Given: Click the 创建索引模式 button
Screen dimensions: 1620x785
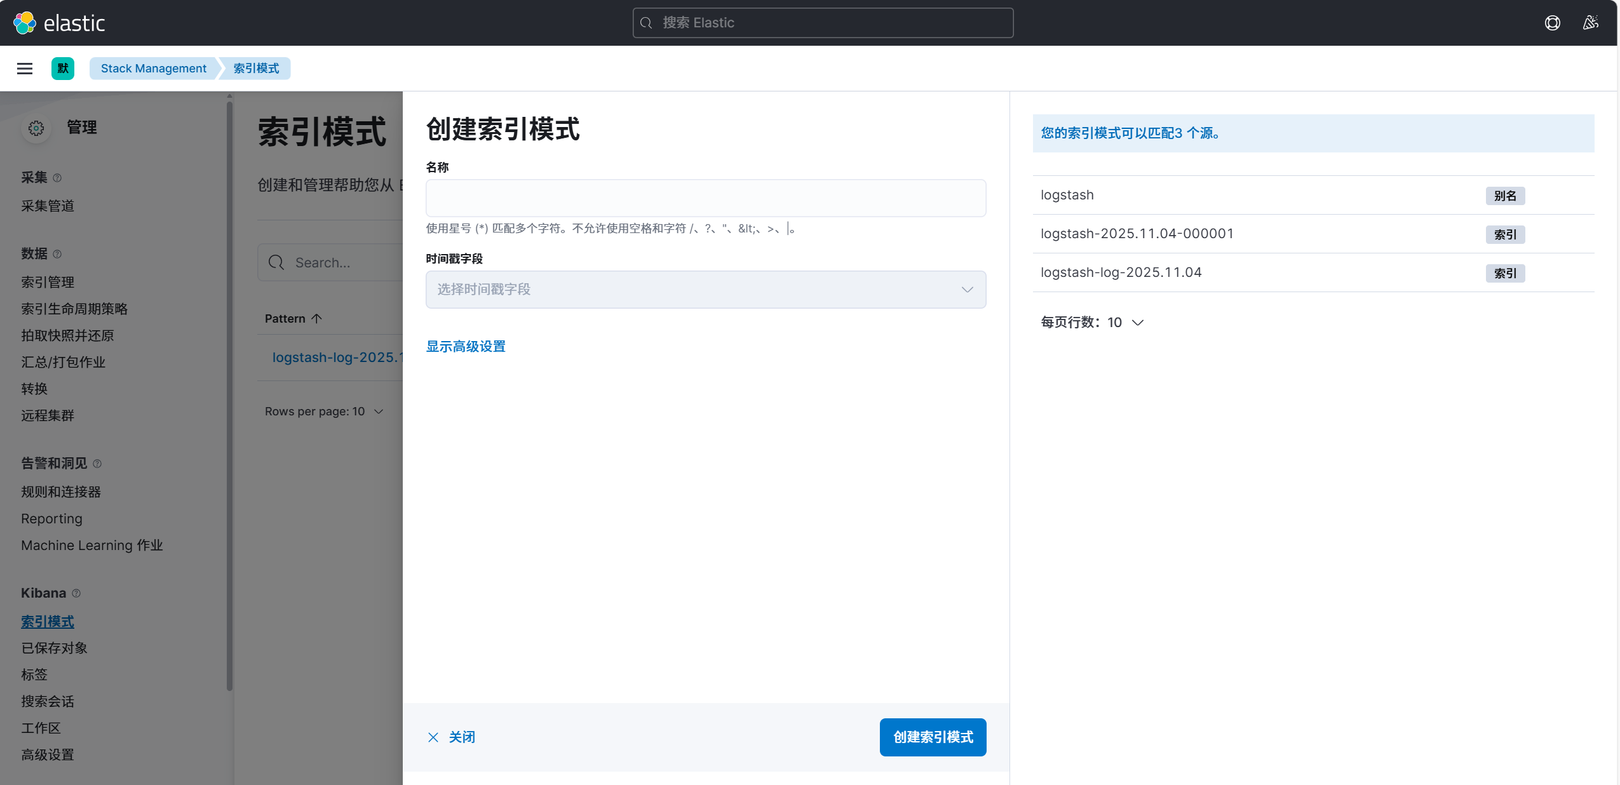Looking at the screenshot, I should point(933,737).
